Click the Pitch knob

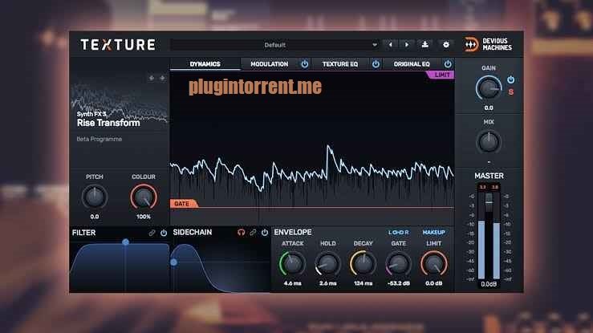pyautogui.click(x=94, y=197)
